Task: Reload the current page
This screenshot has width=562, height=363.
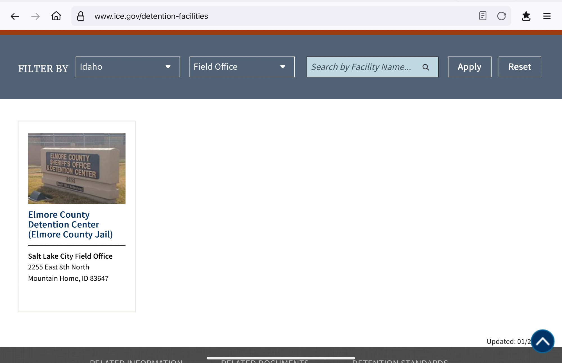Action: (501, 16)
